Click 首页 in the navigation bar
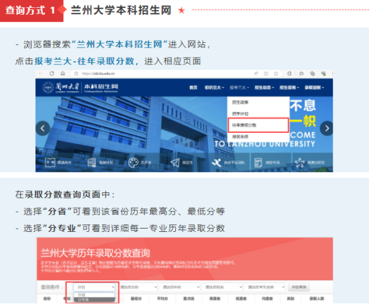This screenshot has height=305, width=369. [193, 88]
